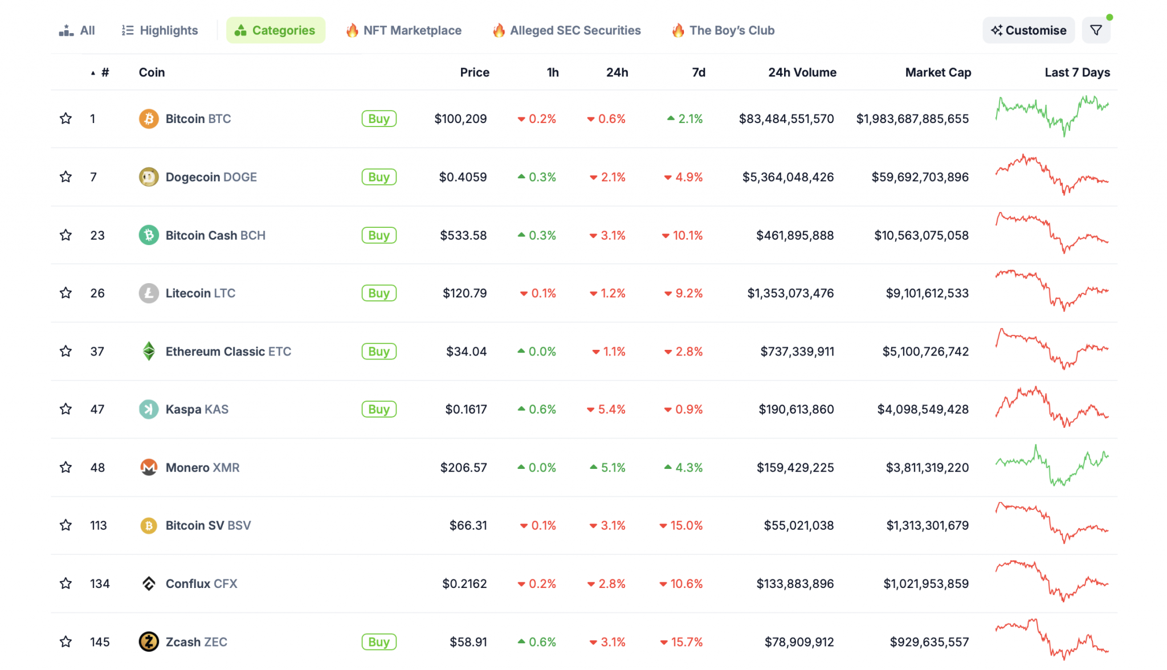Click the Zcash coin logo
The image size is (1167, 670).
pos(148,642)
